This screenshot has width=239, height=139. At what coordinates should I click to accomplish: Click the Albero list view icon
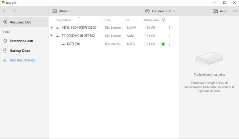54,11
